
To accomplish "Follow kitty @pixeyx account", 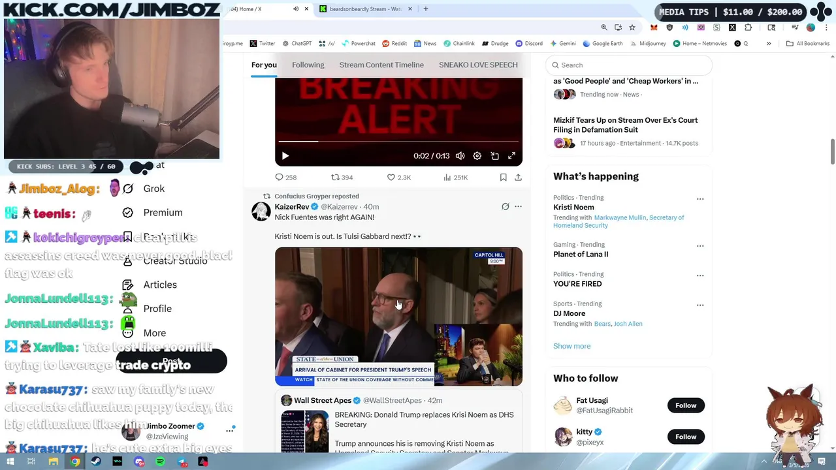I will [x=686, y=437].
